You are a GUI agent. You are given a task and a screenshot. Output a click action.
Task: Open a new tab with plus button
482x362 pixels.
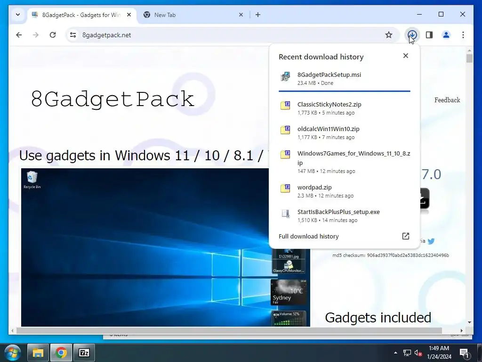coord(258,15)
